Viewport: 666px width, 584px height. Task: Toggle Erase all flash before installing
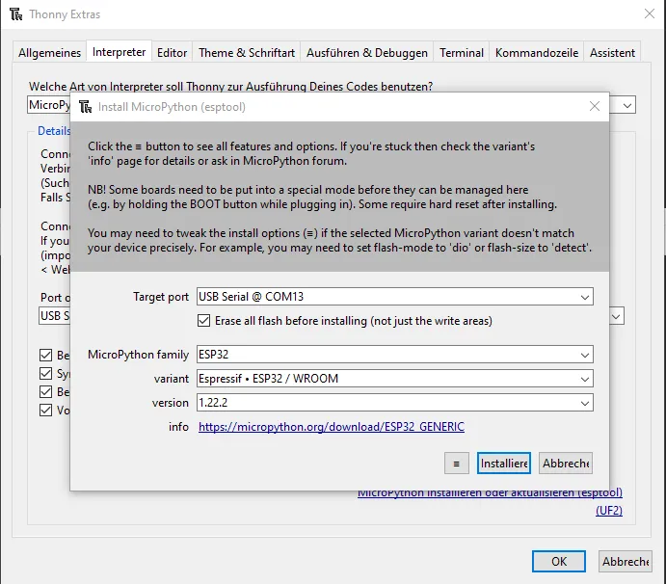[x=204, y=320]
